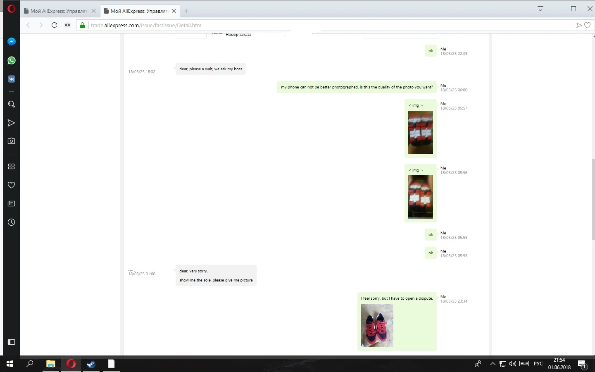
Task: Toggle the sidebar panel button
Action: [x=12, y=342]
